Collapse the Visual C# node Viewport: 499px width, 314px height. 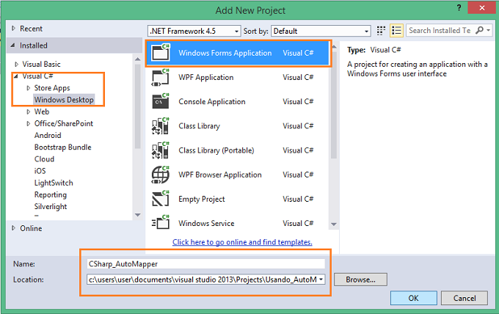(16, 76)
